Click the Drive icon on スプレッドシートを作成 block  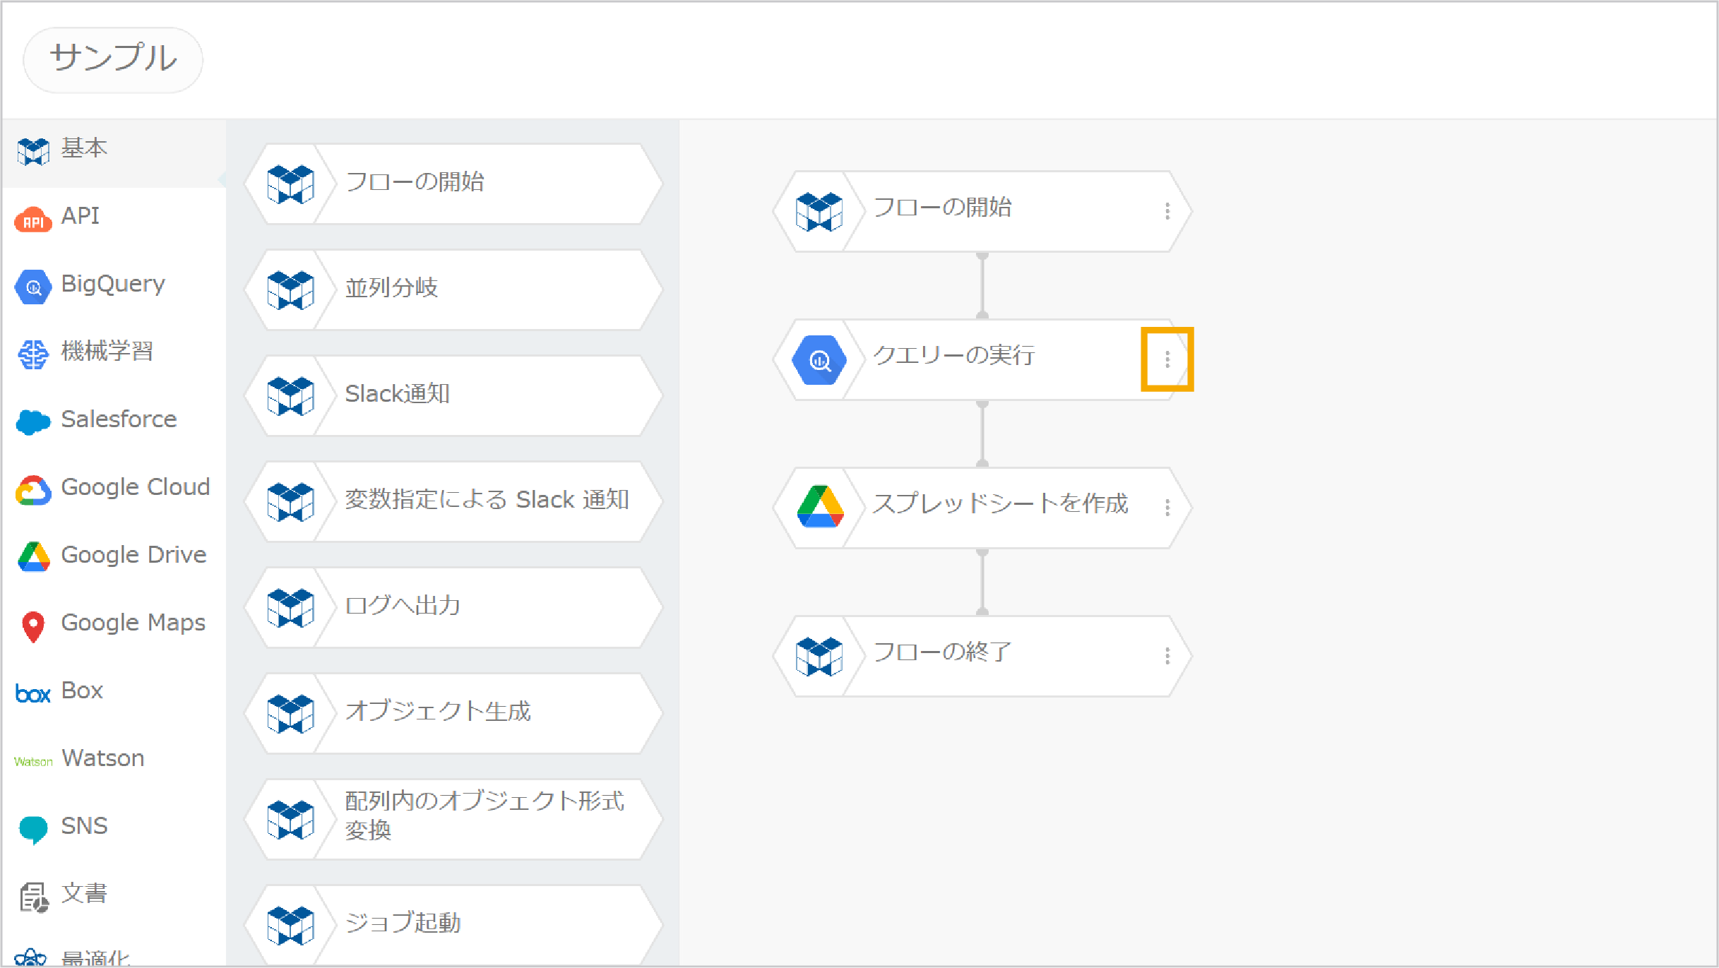820,507
